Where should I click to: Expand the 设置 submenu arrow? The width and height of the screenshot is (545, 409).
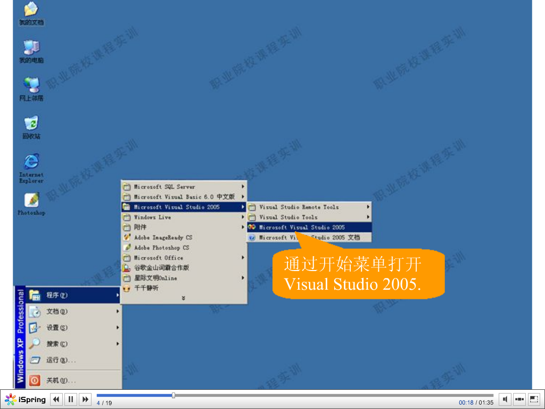[x=118, y=328]
